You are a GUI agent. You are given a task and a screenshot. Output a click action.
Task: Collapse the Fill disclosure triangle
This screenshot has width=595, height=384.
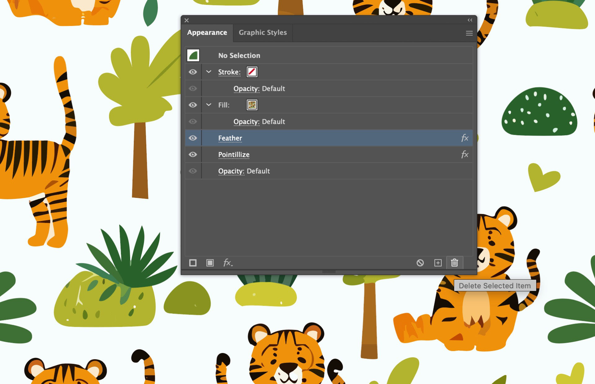(208, 105)
